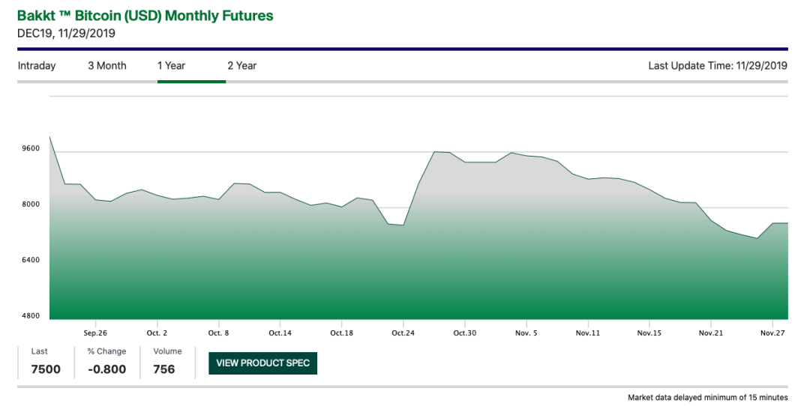Select the Last price value 7500
This screenshot has width=810, height=406.
[46, 369]
